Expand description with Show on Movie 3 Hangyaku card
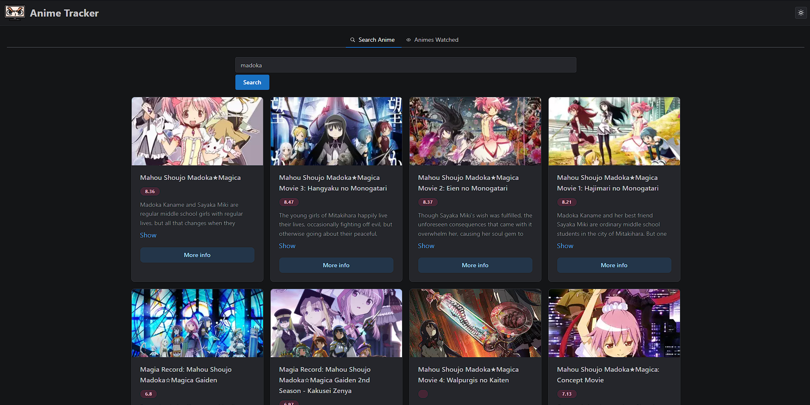 tap(287, 246)
